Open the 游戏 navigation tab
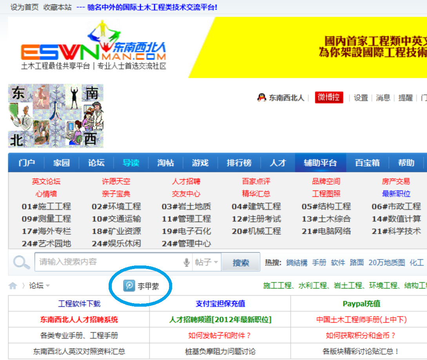The width and height of the screenshot is (427, 360). 200,163
